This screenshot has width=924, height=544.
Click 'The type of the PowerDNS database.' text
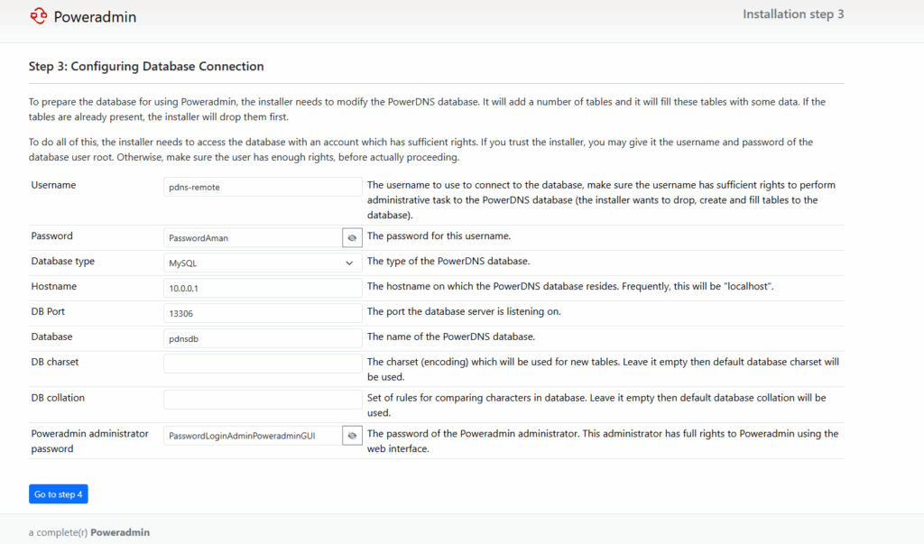(448, 261)
